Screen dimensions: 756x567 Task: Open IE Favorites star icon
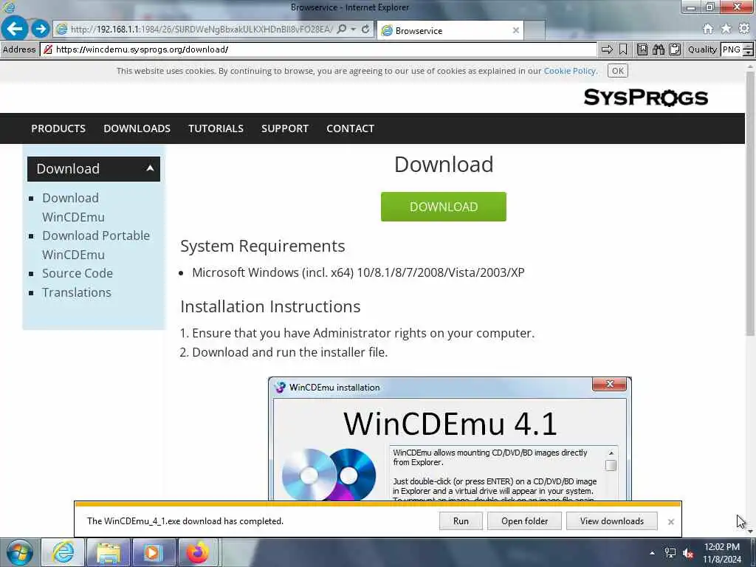726,29
